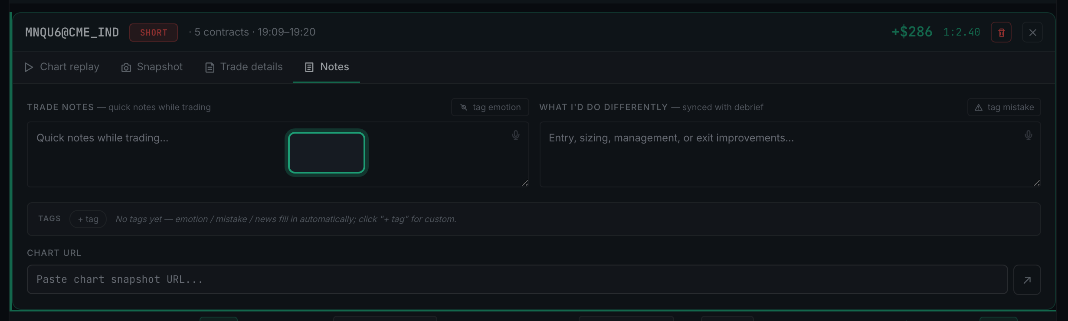1068x321 pixels.
Task: Click the SHORT direction badge
Action: coord(154,33)
